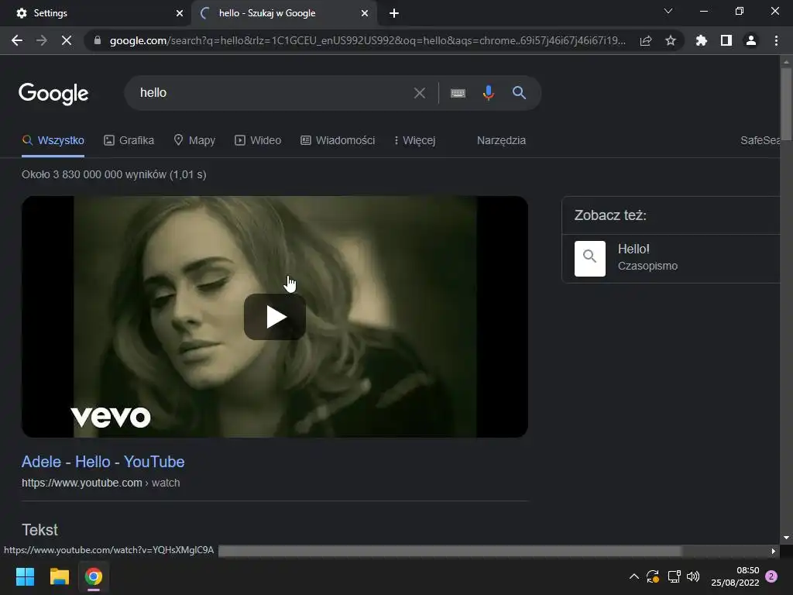Open the notifications badge
Viewport: 793px width, 595px height.
click(x=771, y=576)
